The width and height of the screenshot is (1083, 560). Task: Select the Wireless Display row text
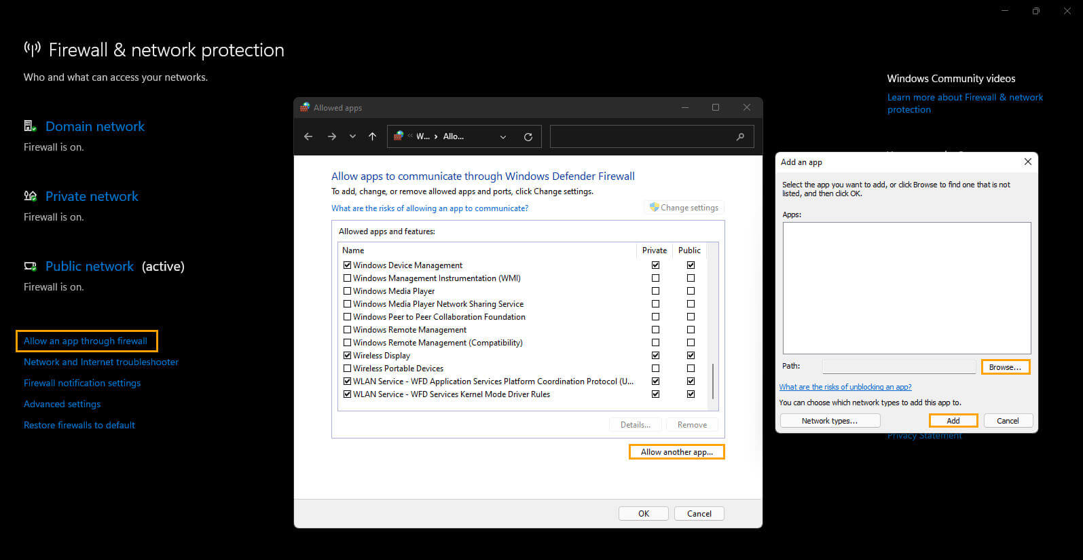382,356
